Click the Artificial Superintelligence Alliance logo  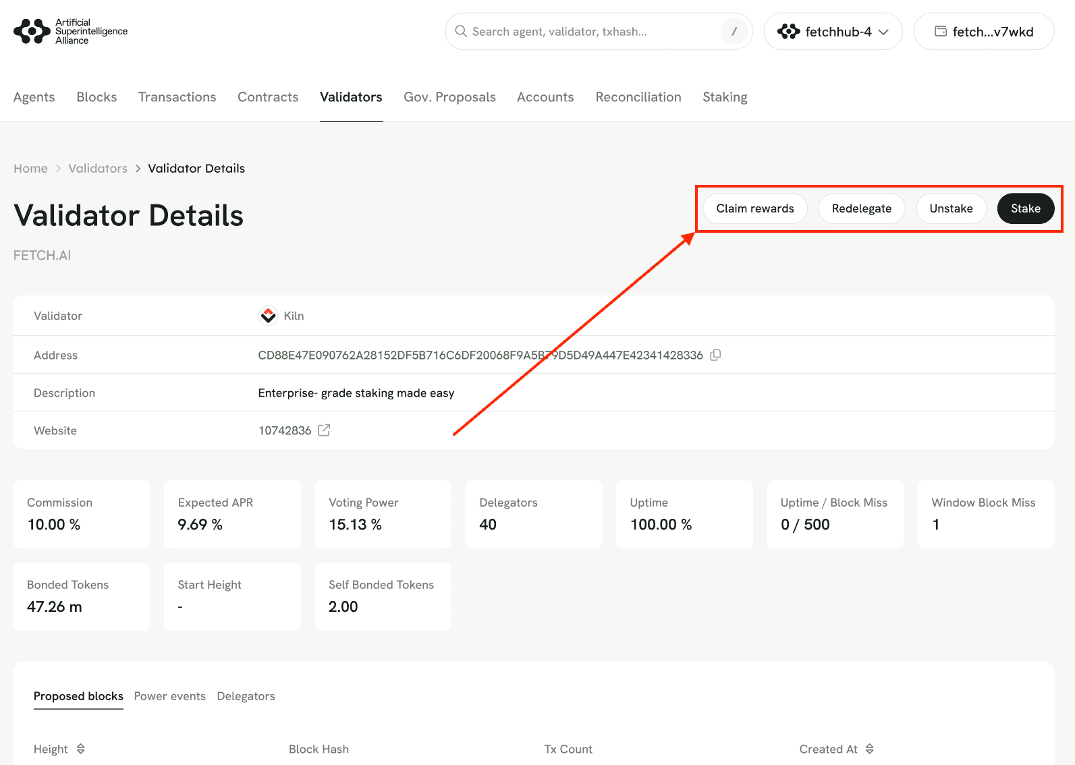(x=70, y=31)
